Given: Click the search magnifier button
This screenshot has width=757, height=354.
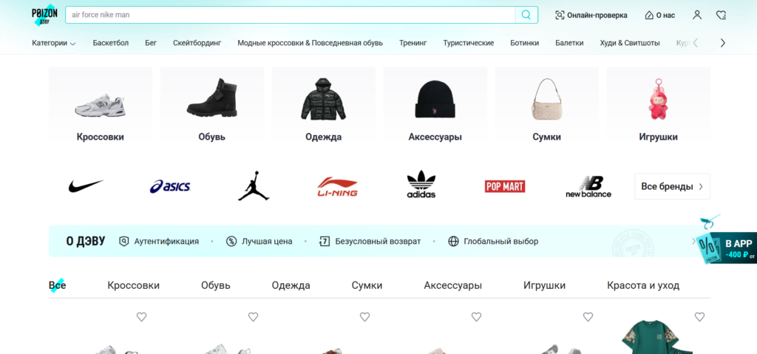Looking at the screenshot, I should [526, 15].
